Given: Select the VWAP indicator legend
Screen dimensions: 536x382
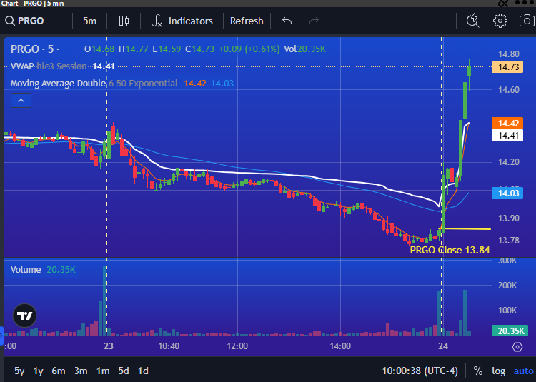Looking at the screenshot, I should pyautogui.click(x=22, y=66).
